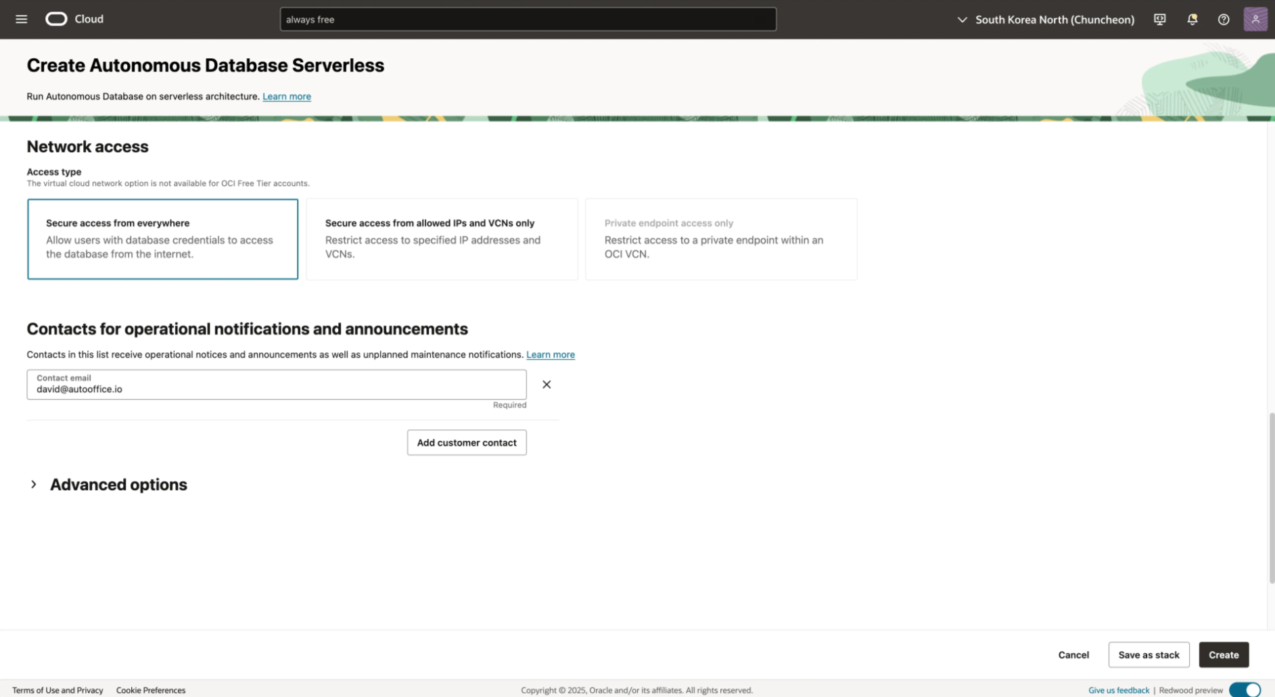The width and height of the screenshot is (1275, 697).
Task: Click the Contacts for operational notifications heading
Action: (247, 329)
